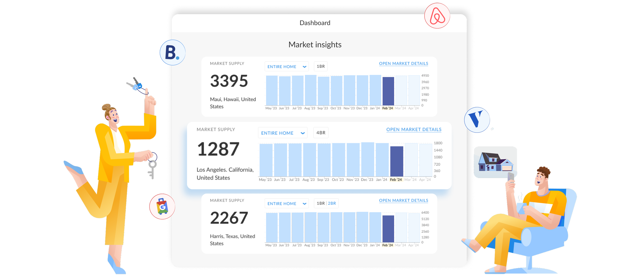Toggle the 4BR filter chip

tap(321, 133)
